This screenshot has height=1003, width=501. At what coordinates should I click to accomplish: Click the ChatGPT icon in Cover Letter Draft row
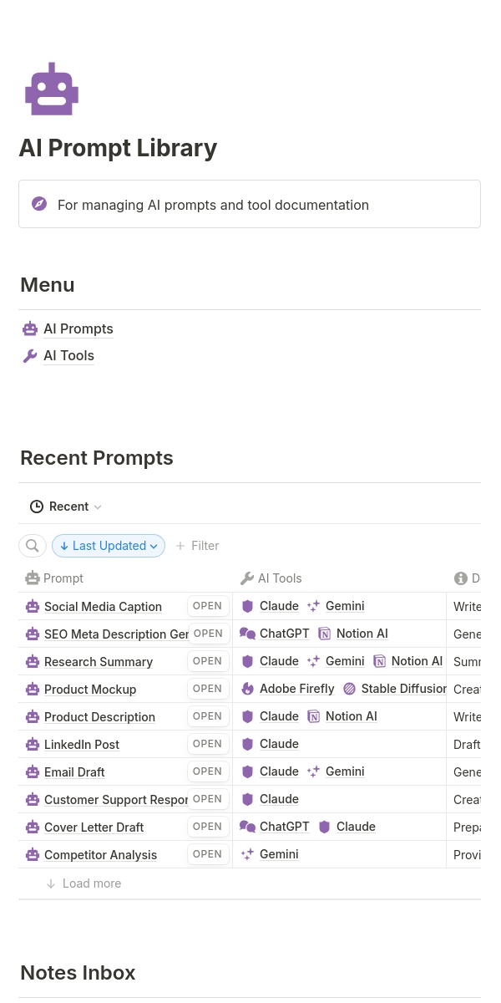tap(247, 827)
